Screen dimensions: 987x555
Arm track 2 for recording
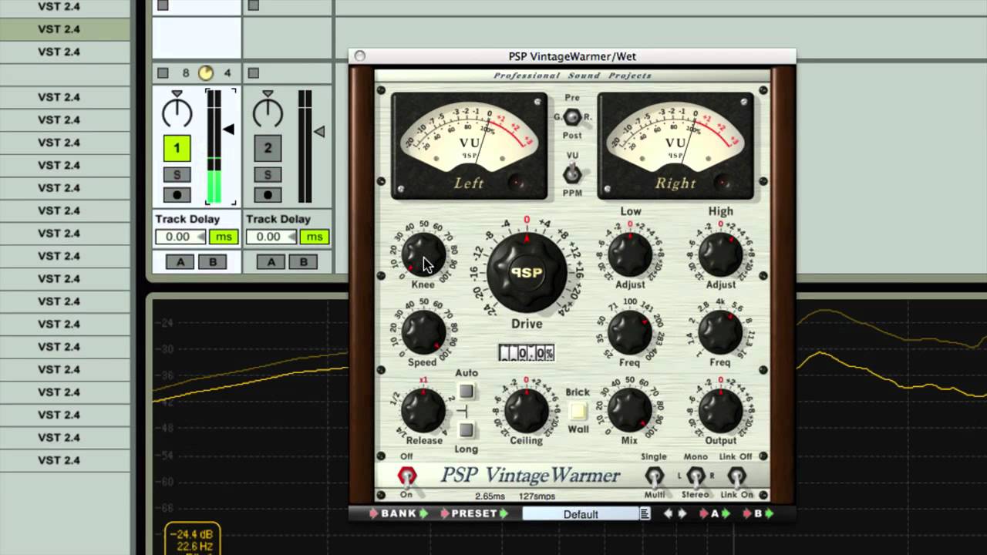[x=268, y=194]
